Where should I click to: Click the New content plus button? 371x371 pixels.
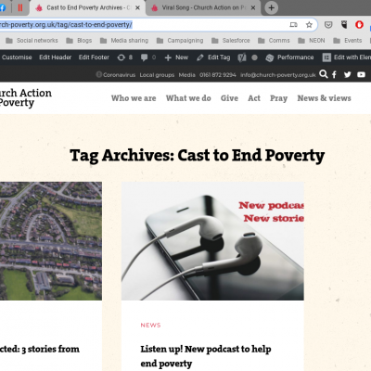(x=176, y=58)
